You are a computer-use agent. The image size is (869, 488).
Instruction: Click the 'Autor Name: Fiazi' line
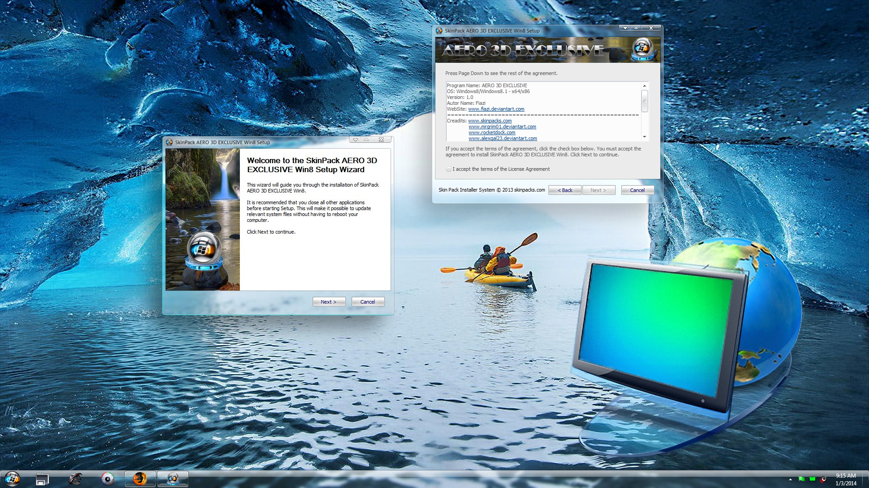[466, 103]
